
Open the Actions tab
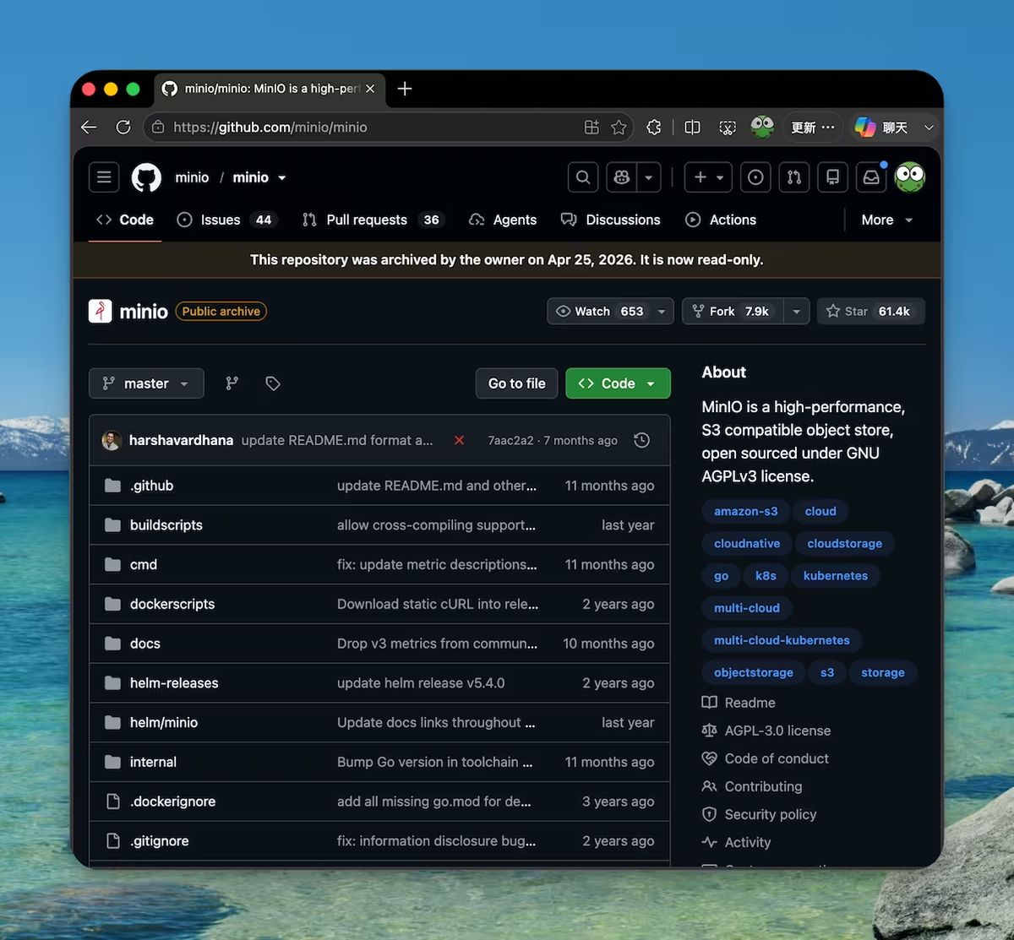pos(721,220)
